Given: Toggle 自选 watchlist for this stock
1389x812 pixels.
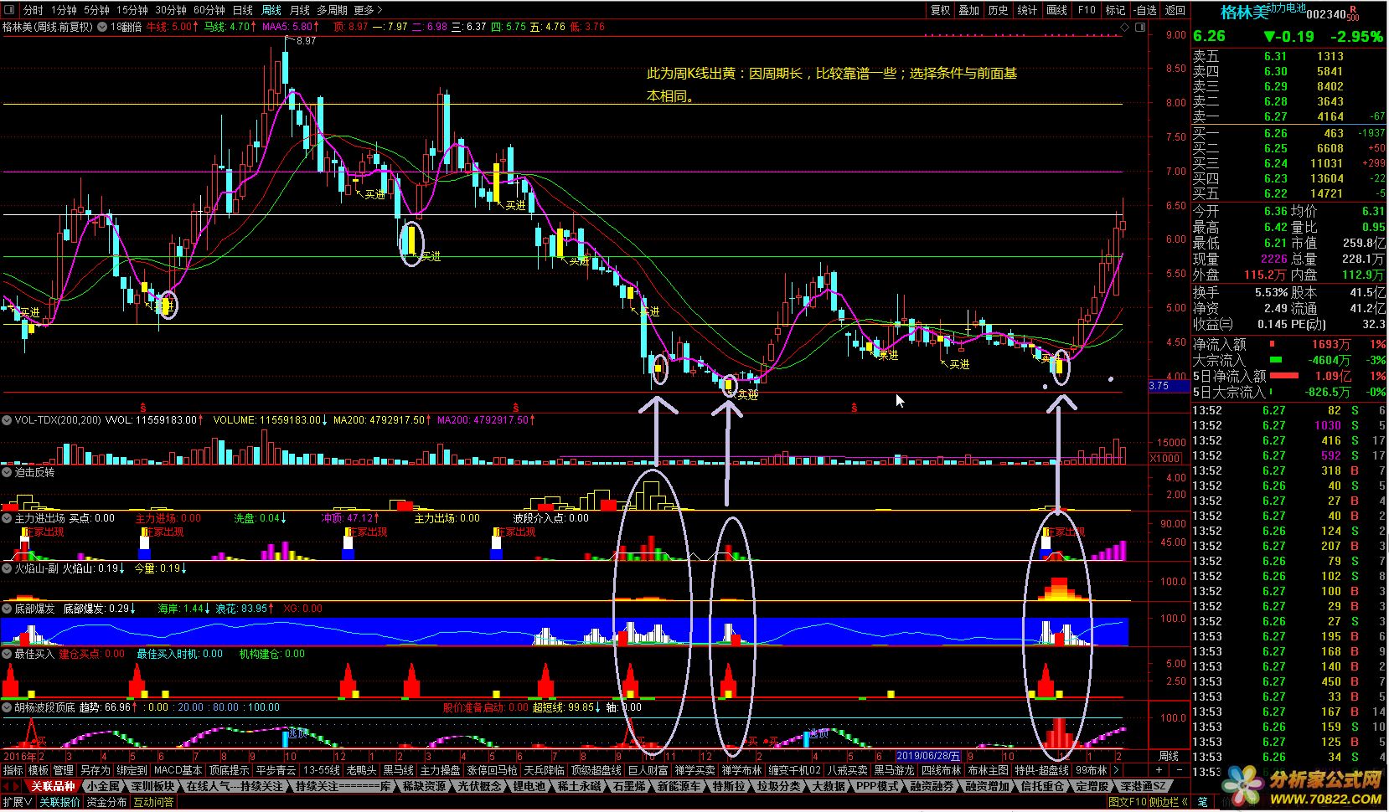Looking at the screenshot, I should point(1144,10).
